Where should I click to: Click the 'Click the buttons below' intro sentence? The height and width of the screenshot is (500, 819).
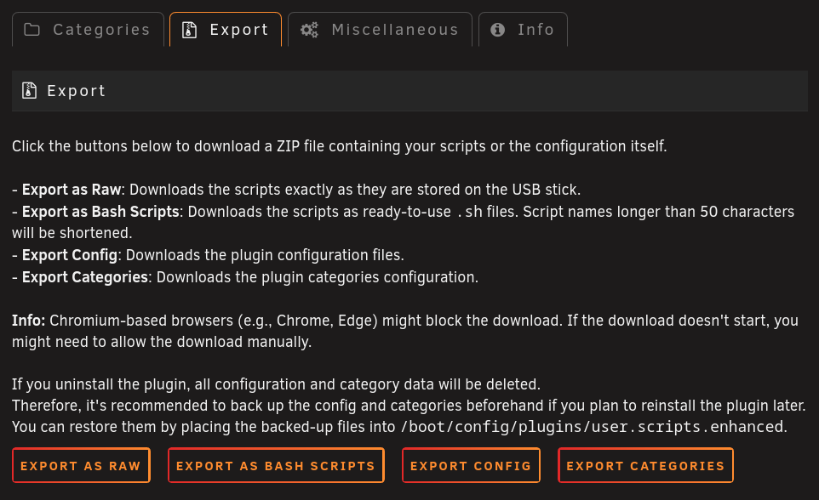pyautogui.click(x=340, y=146)
